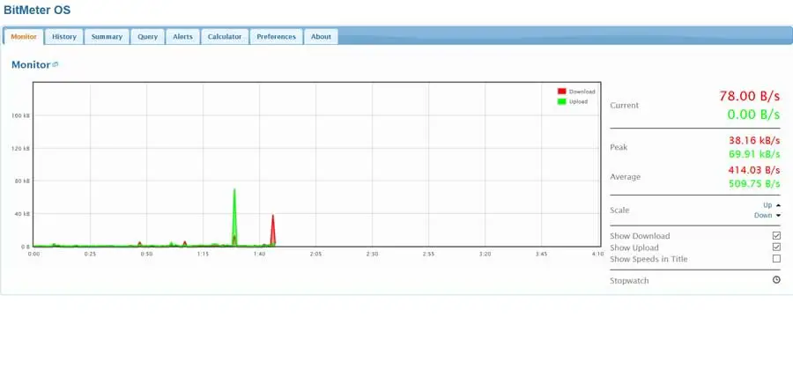Screen dimensions: 793x377
Task: Click the BitMeter OS title
Action: tap(37, 10)
